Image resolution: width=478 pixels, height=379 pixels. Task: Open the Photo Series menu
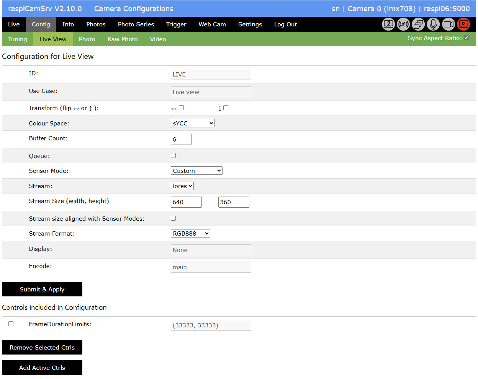tap(136, 24)
